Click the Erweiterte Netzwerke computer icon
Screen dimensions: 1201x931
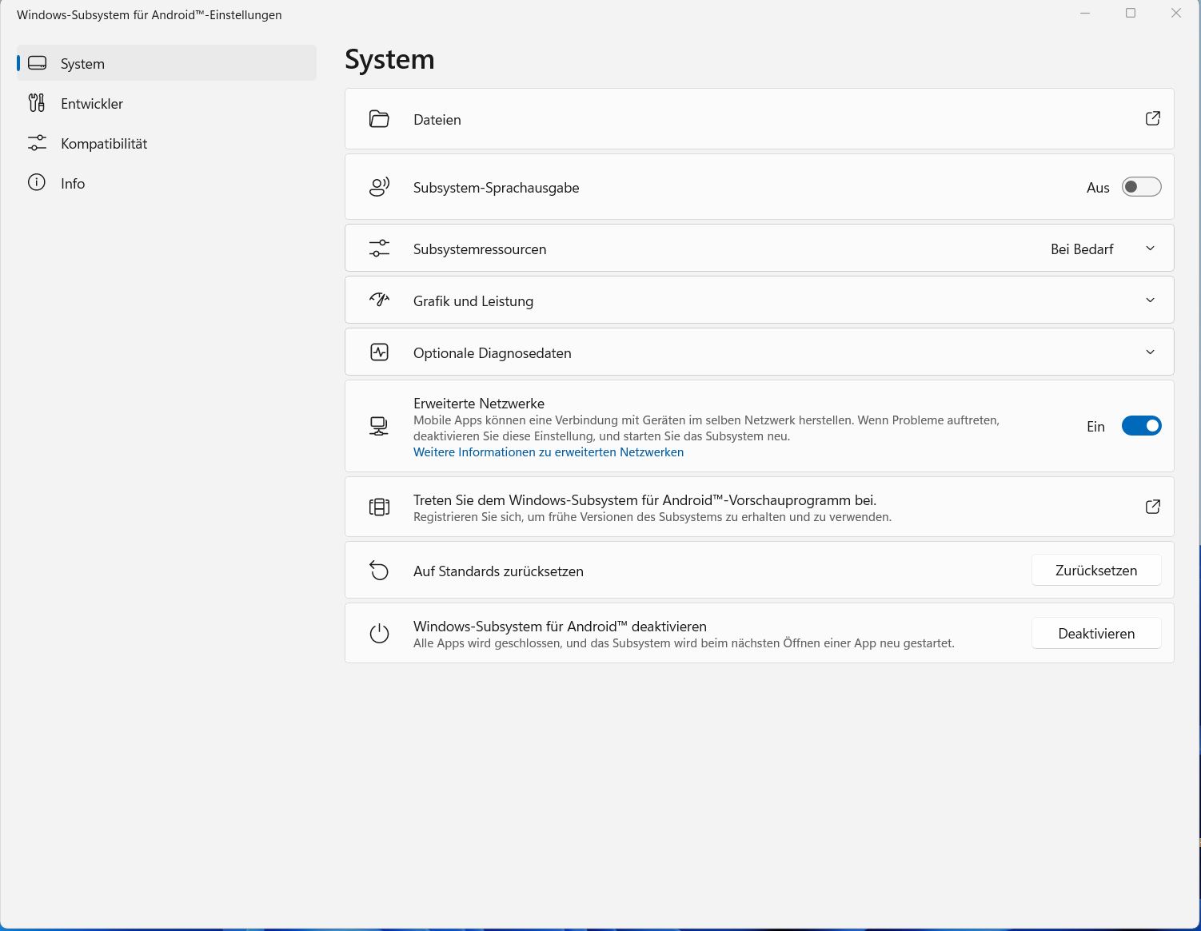379,427
